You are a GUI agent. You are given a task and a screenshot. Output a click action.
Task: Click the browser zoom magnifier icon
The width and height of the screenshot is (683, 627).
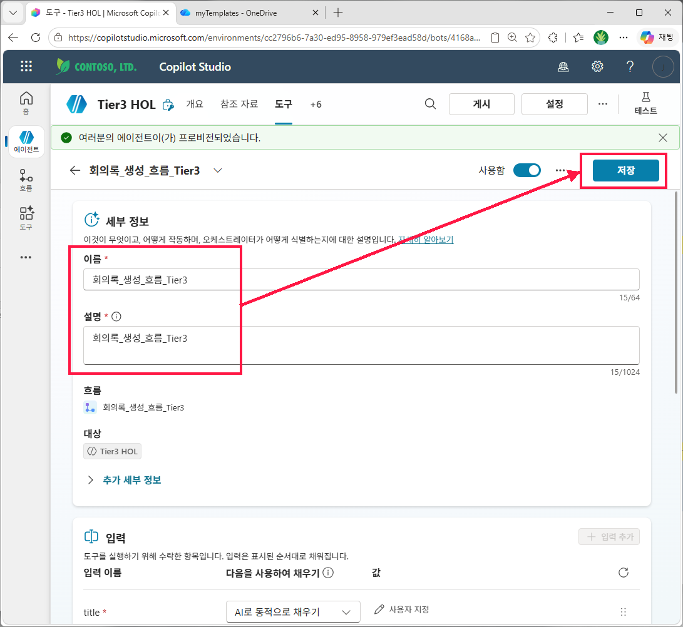coord(512,38)
